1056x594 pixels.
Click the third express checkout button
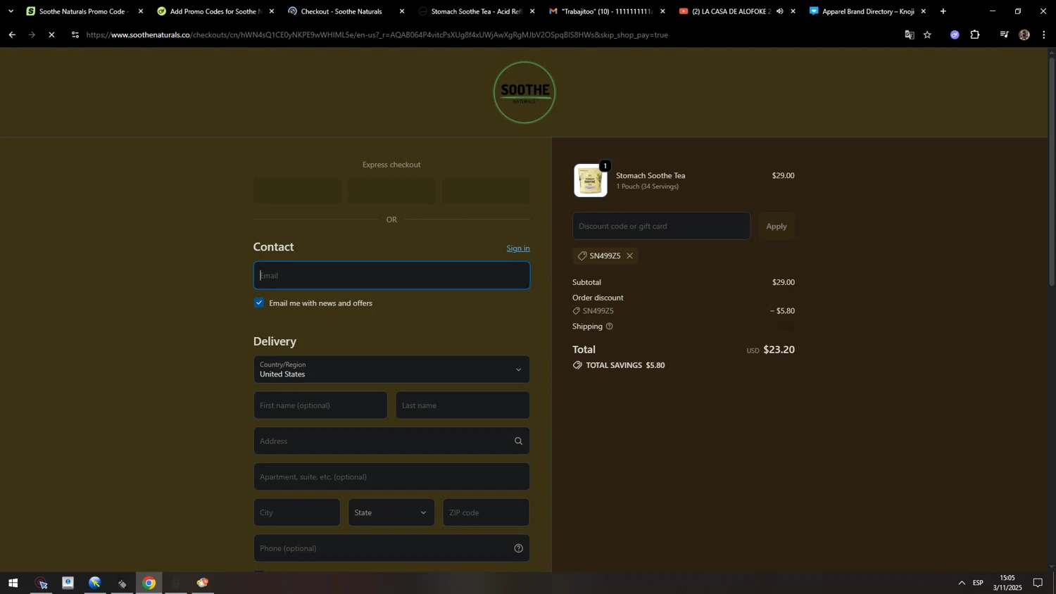click(x=486, y=191)
